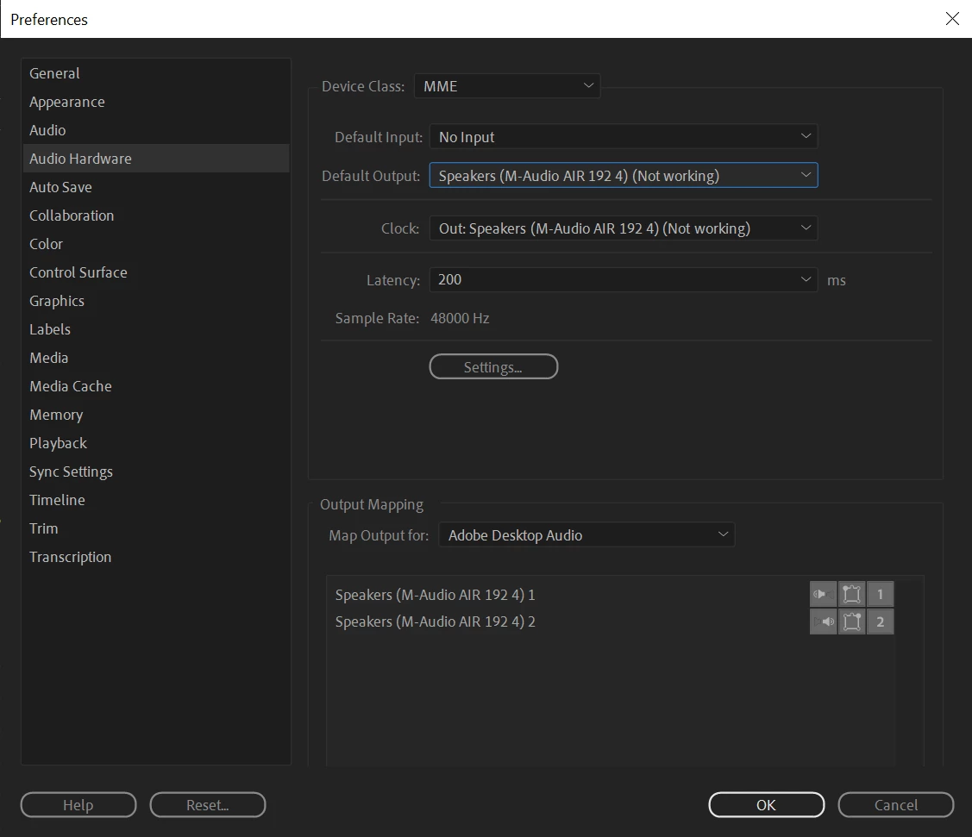Screen dimensions: 972x837
Task: Open the Collaboration preferences
Action: click(156, 215)
